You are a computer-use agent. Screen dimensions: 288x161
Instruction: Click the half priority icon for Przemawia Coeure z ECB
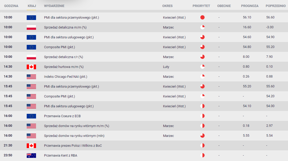click(x=202, y=116)
